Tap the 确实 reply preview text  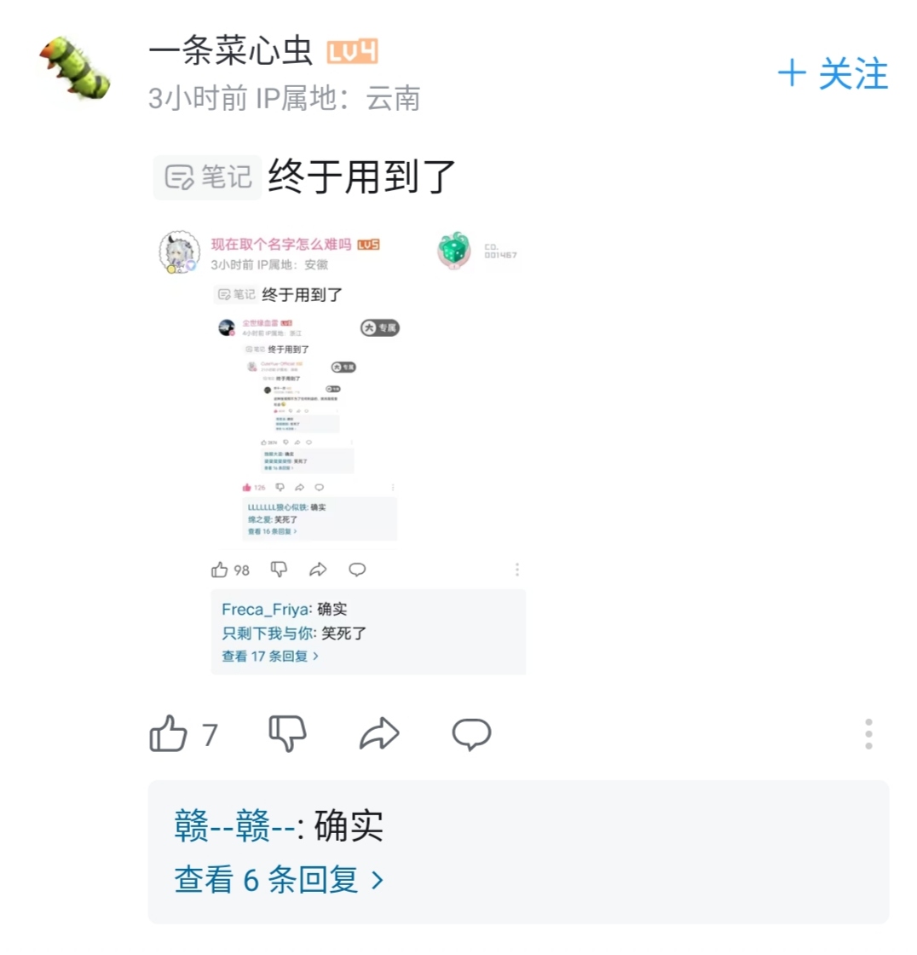[x=349, y=826]
